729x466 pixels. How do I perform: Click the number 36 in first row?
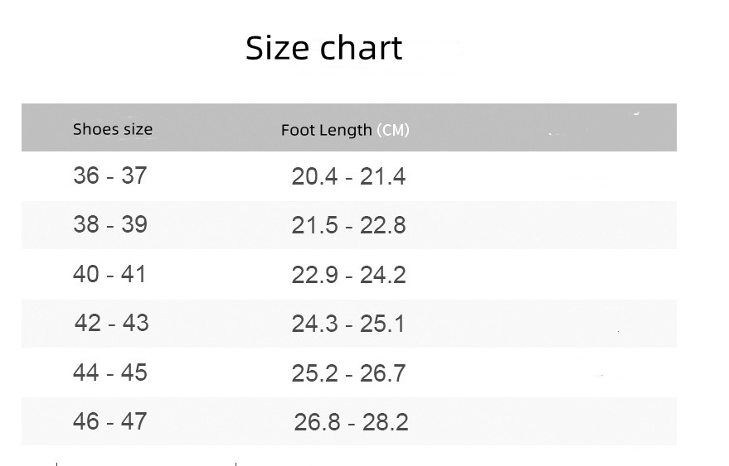tap(86, 175)
